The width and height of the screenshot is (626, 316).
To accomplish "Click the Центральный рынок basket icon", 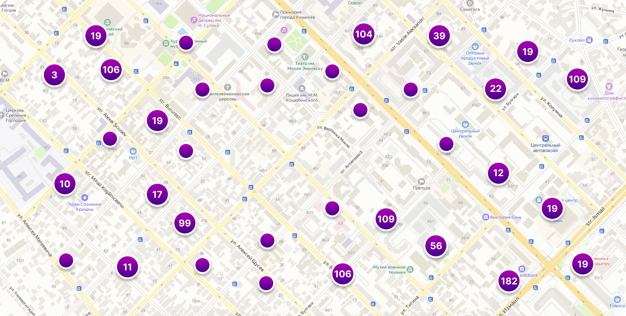I will coord(465,124).
